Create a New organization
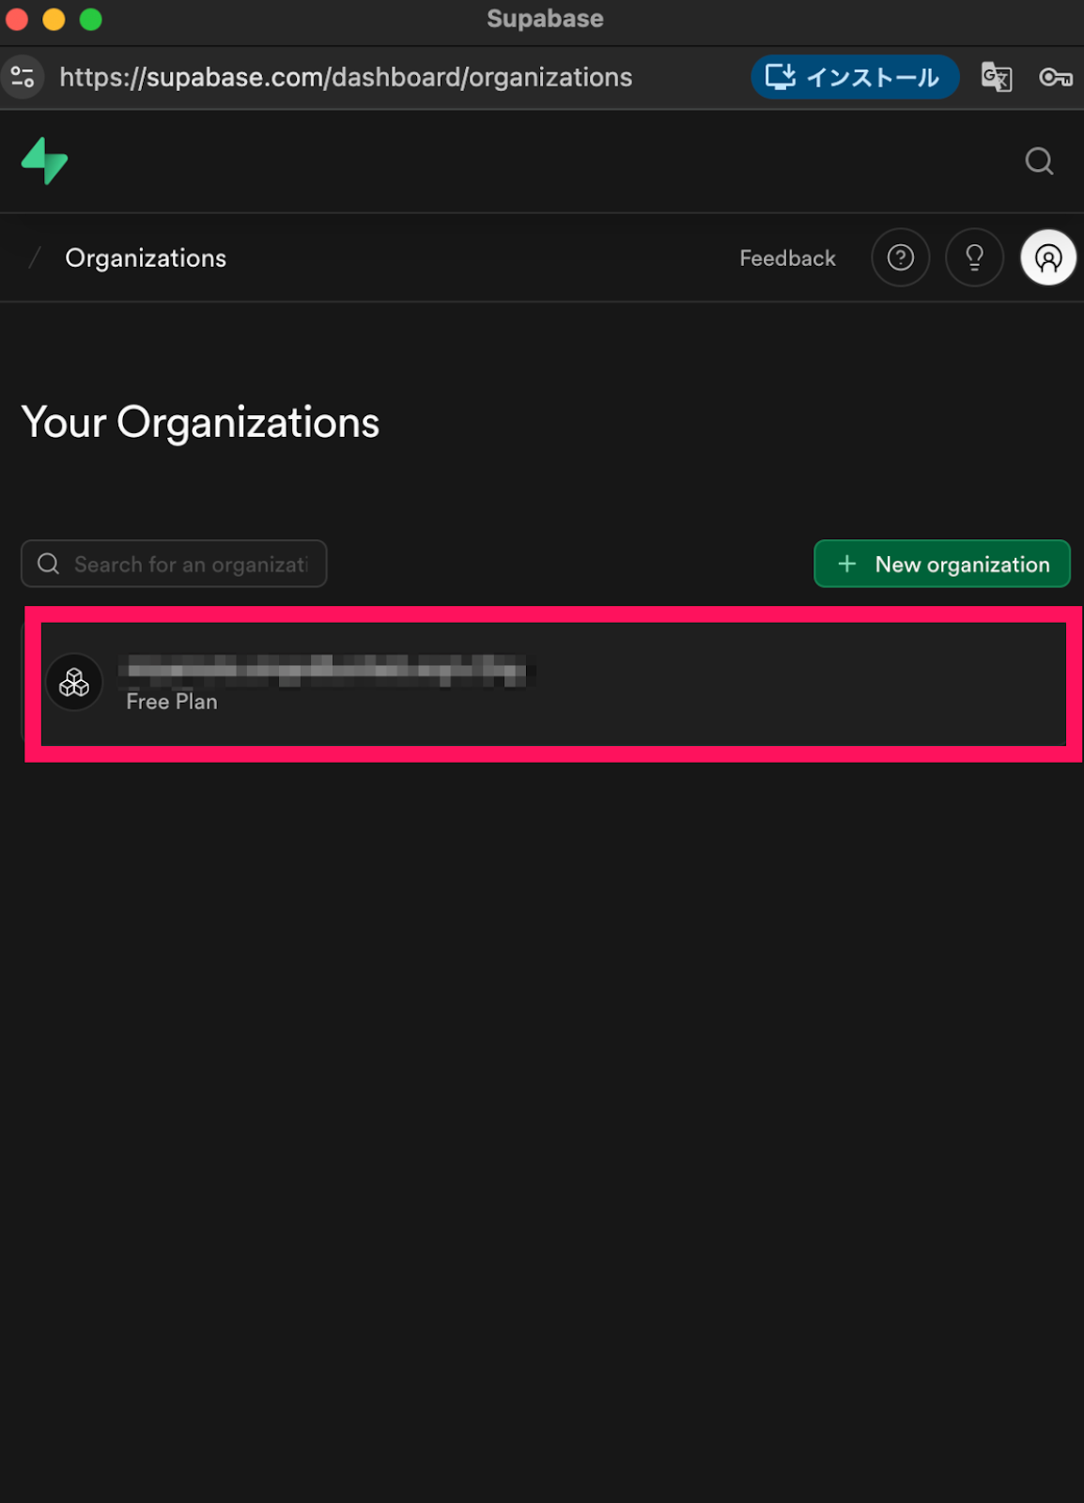 click(x=941, y=564)
